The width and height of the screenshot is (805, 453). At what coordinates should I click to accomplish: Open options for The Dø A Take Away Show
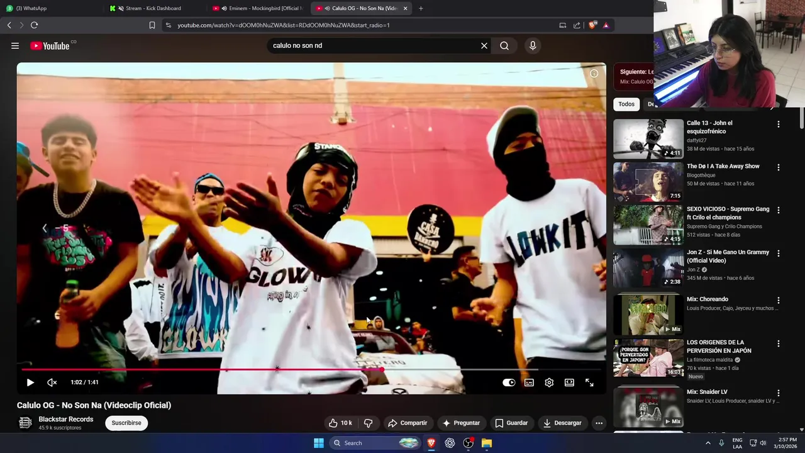pos(779,167)
